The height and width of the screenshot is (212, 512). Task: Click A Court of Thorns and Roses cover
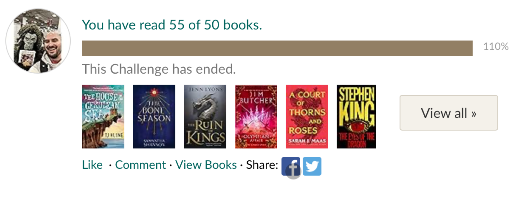pyautogui.click(x=307, y=117)
